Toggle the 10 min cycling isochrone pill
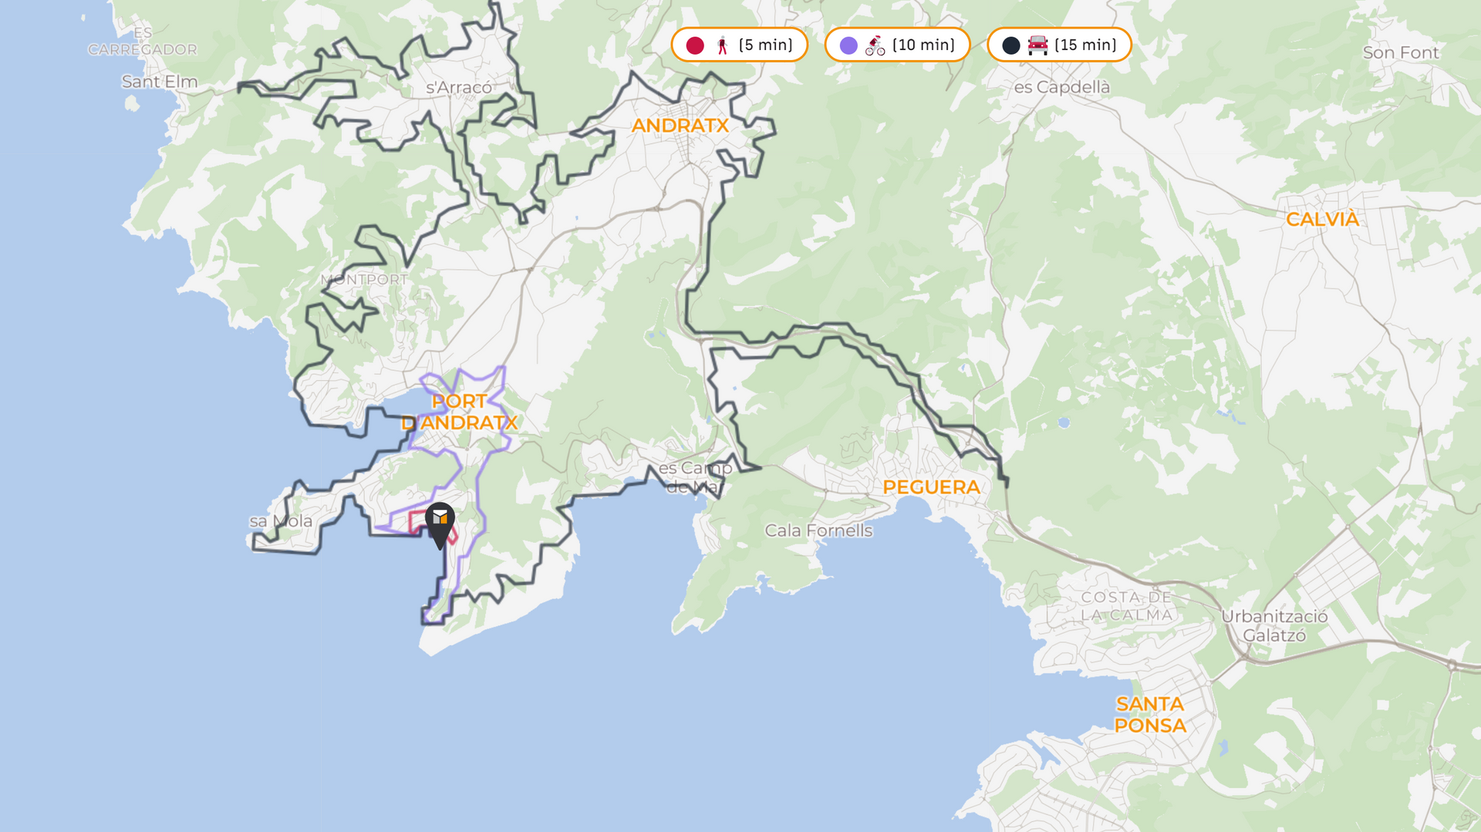Image resolution: width=1481 pixels, height=832 pixels. pyautogui.click(x=897, y=45)
